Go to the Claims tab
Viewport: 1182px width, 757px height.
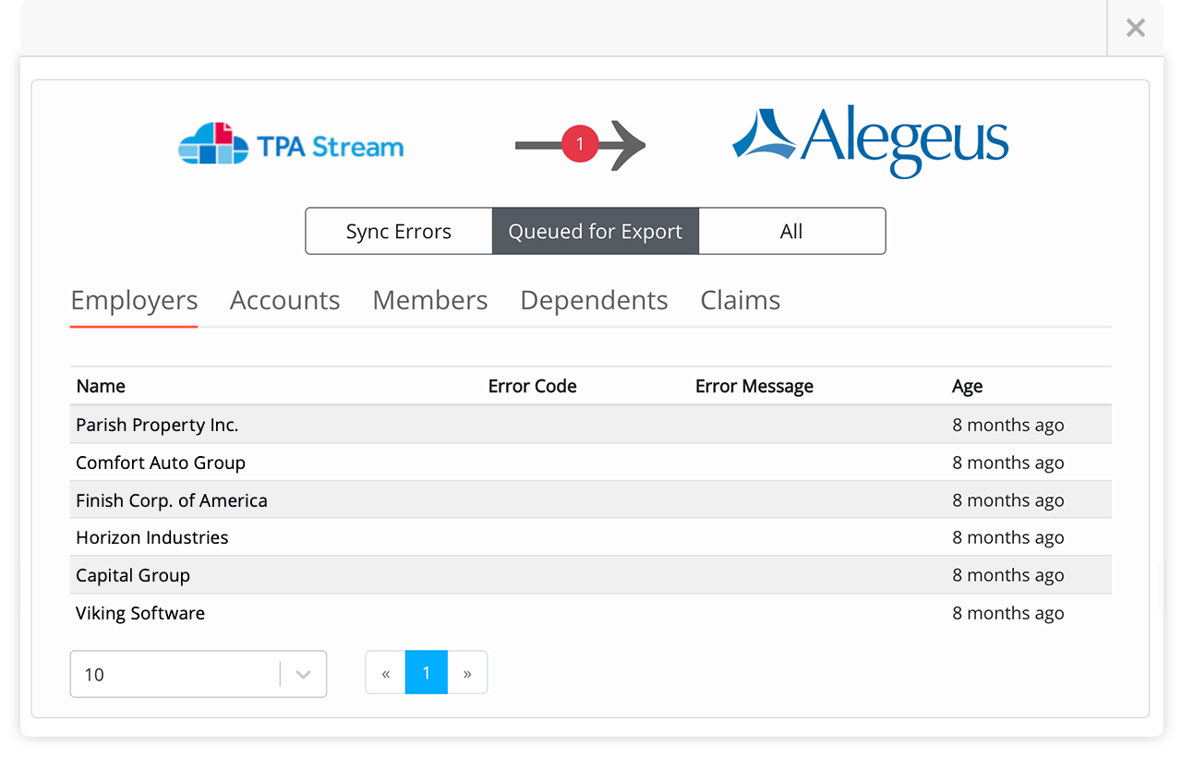[x=741, y=300]
